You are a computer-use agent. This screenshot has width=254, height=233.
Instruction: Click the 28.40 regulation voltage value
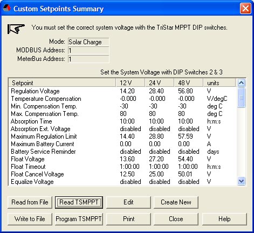(x=156, y=91)
